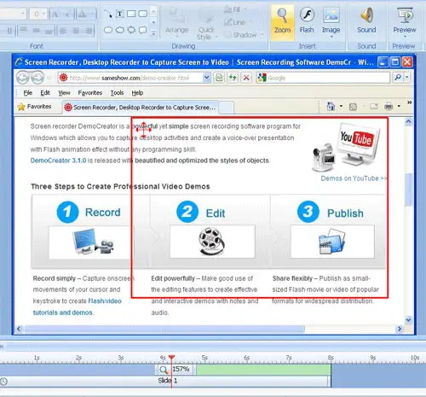
Task: Open the Favorites menu in the menu bar
Action: [90, 93]
